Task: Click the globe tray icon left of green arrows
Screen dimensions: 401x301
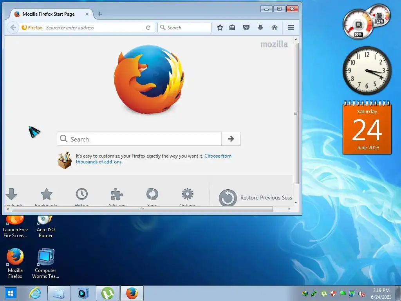Action: (x=305, y=294)
